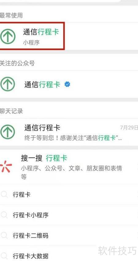Viewport: 138px width, 261px height.
Task: Tap the 通信行程卡 official account icon
Action: [x=8, y=84]
